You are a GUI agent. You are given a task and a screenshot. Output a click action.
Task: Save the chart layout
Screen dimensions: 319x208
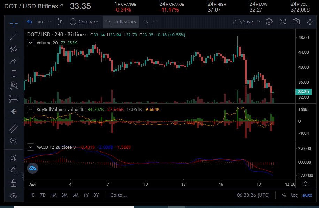tap(243, 22)
